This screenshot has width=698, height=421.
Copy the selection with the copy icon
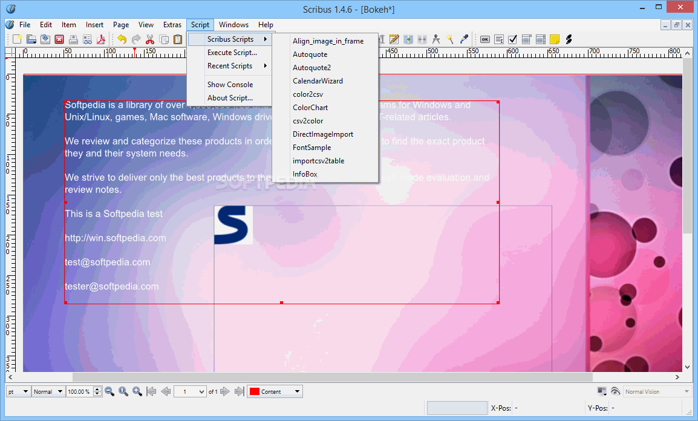coord(164,39)
